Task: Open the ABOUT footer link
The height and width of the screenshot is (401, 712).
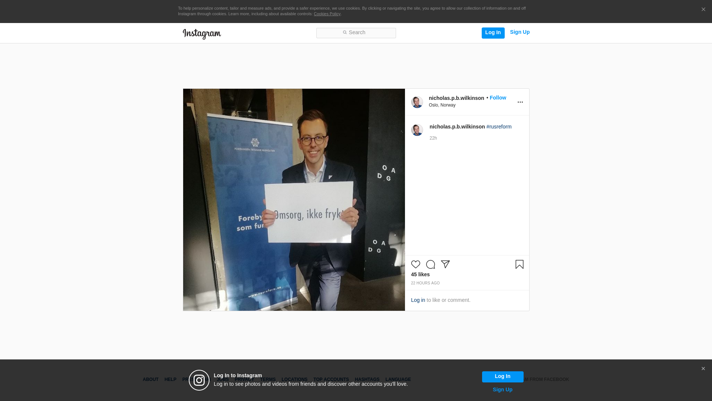Action: pyautogui.click(x=151, y=379)
